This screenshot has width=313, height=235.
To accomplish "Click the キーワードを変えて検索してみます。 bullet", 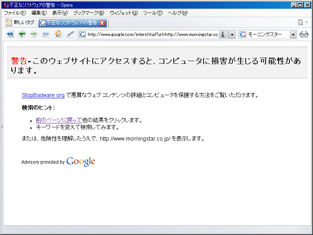I will (77, 127).
